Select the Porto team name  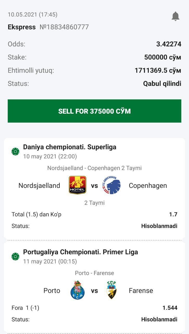[52, 290]
